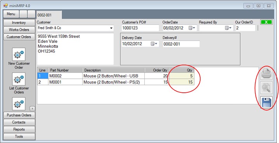Select the Customer Orders section
This screenshot has width=279, height=143.
[19, 37]
